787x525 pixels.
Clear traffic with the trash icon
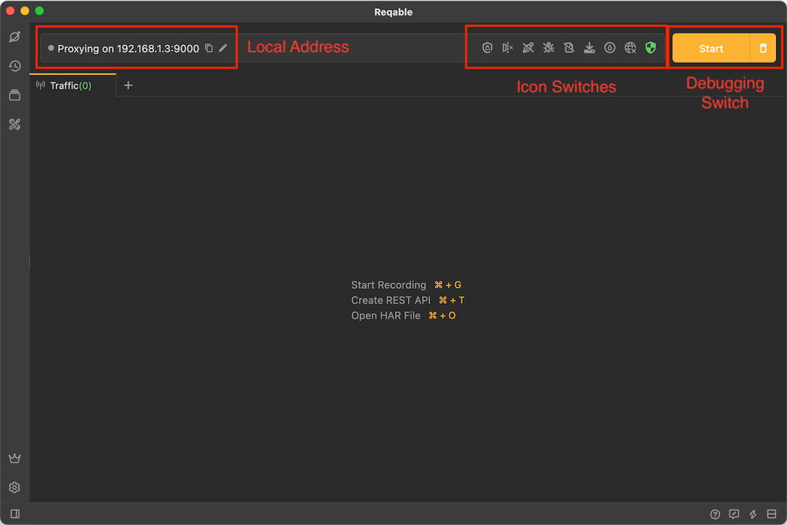click(763, 48)
